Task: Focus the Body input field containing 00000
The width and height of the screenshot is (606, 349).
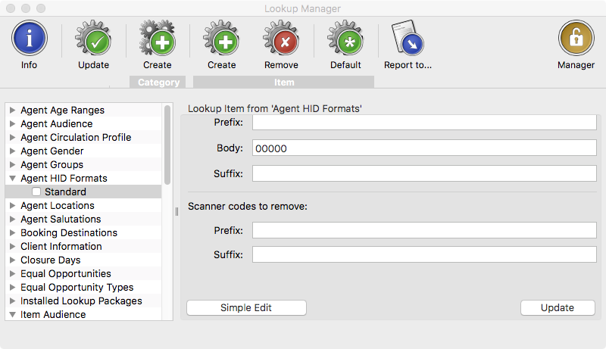Action: pos(424,148)
